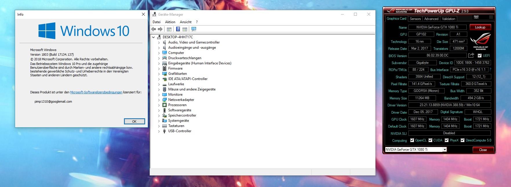Click the text Version 1803 (Build 17134.137)
Screen dimensions: 511x187
click(x=52, y=55)
